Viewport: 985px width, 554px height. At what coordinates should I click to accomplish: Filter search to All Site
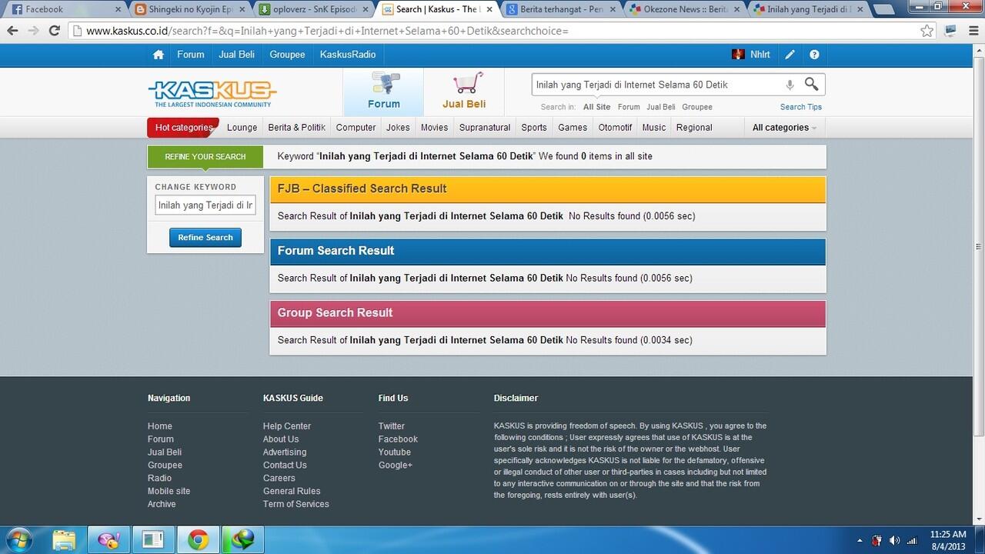(x=596, y=107)
